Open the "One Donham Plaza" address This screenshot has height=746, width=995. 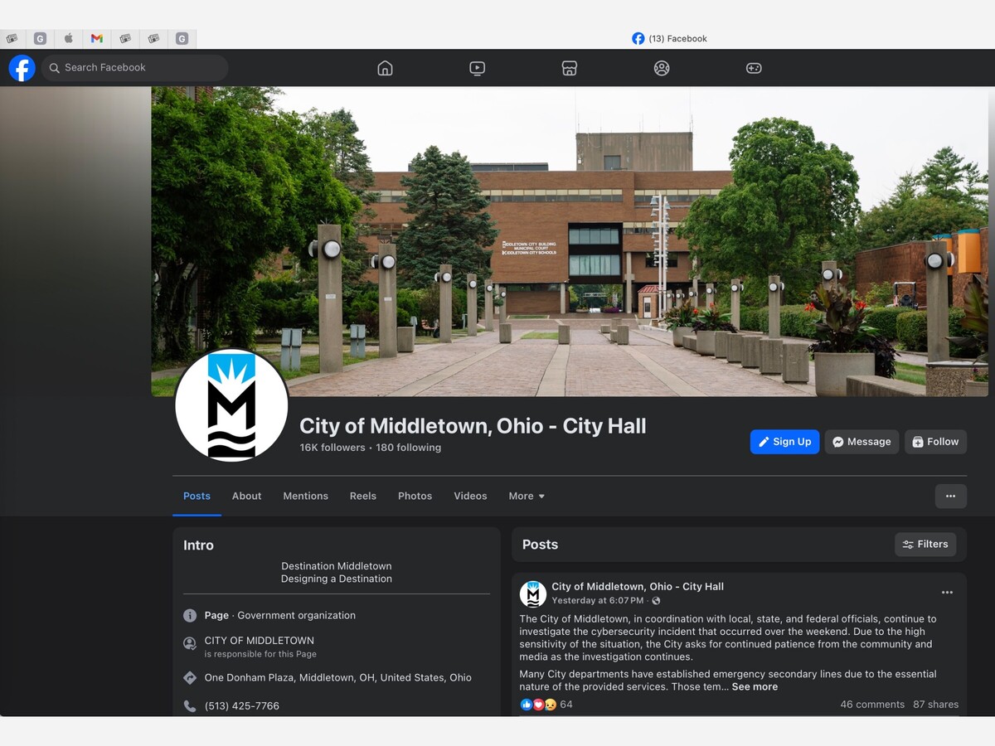338,677
